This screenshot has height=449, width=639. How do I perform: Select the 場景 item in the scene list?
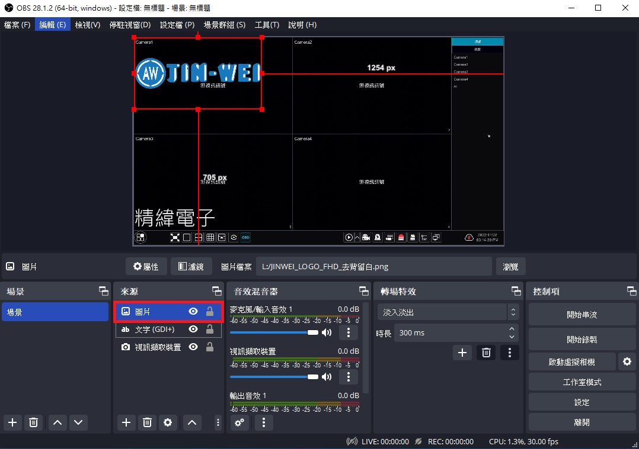point(55,312)
